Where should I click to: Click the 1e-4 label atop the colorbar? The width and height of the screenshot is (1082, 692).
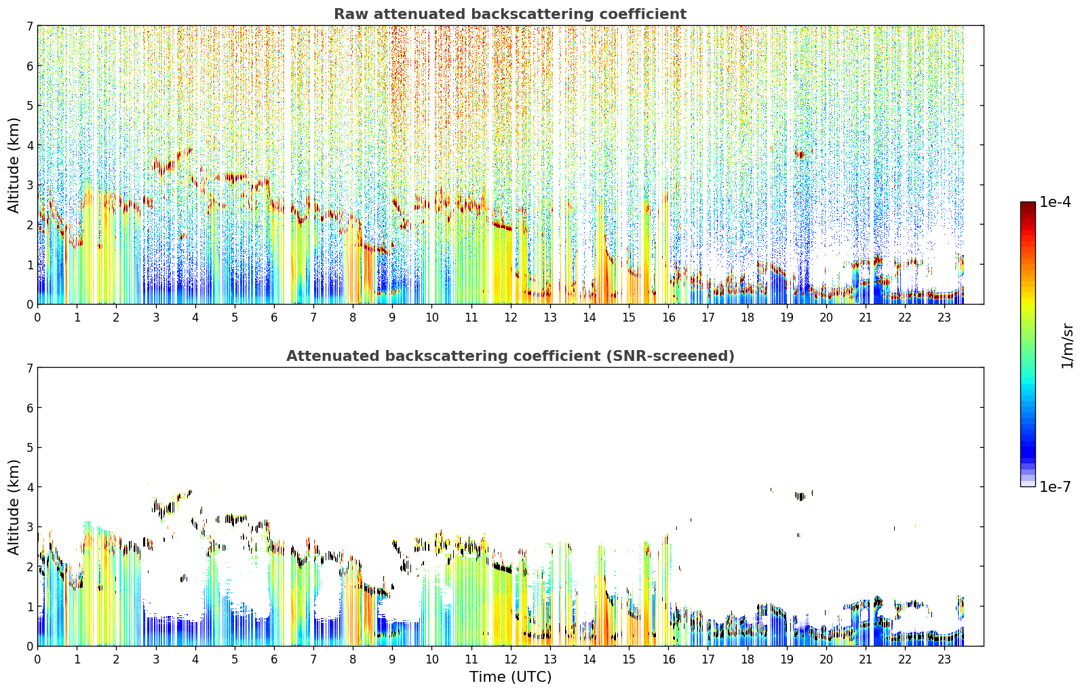point(1055,202)
